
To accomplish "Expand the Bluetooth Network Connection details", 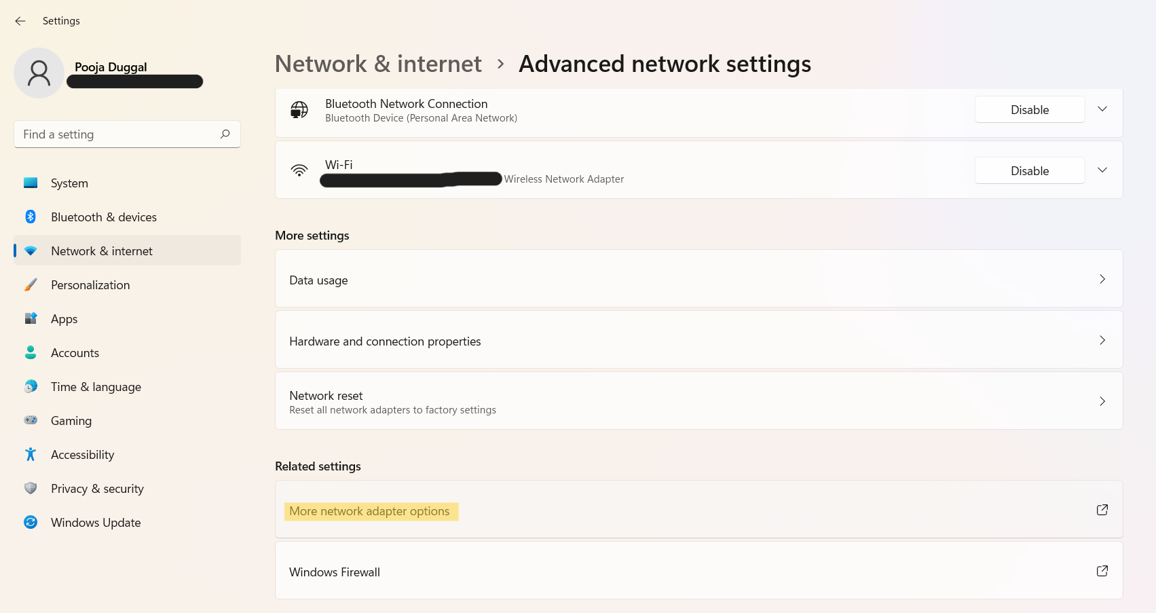I will (1102, 109).
